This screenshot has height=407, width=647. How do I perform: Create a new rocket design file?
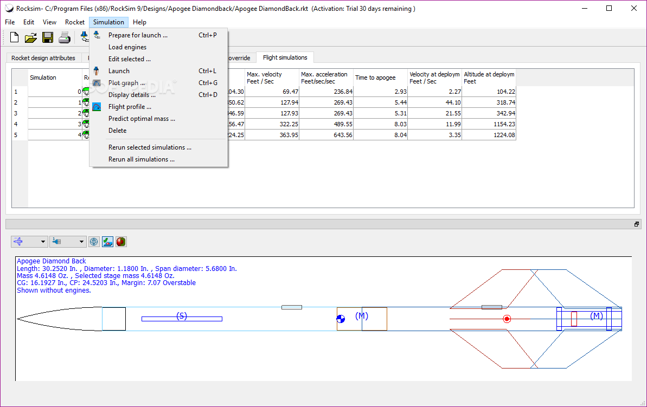tap(14, 37)
